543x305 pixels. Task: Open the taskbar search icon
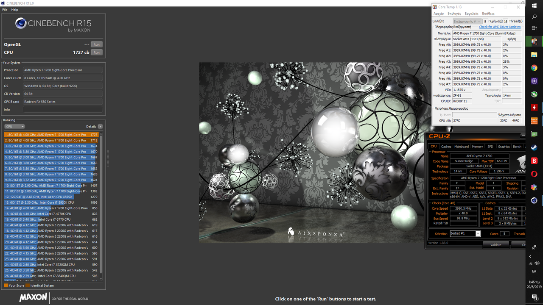[534, 17]
